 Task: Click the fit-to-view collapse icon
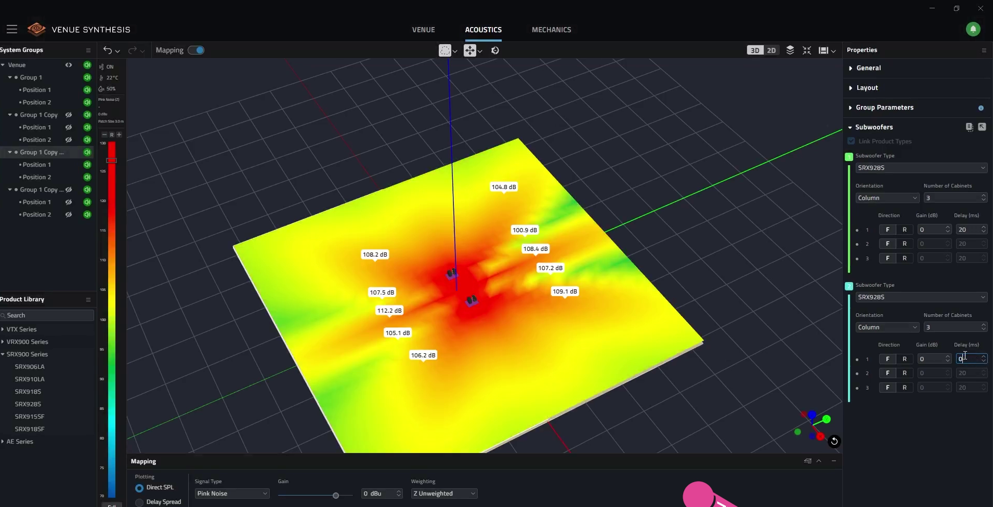[806, 50]
